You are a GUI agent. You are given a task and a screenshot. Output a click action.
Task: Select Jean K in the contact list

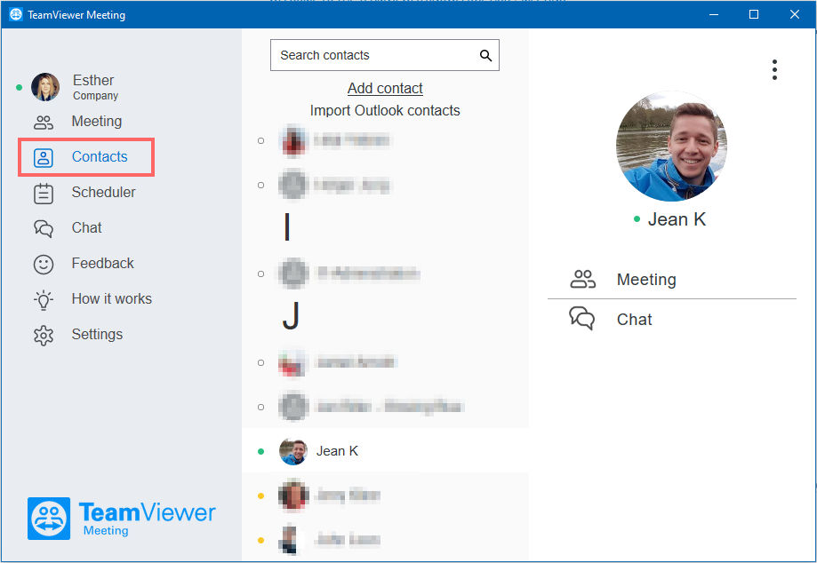(385, 450)
